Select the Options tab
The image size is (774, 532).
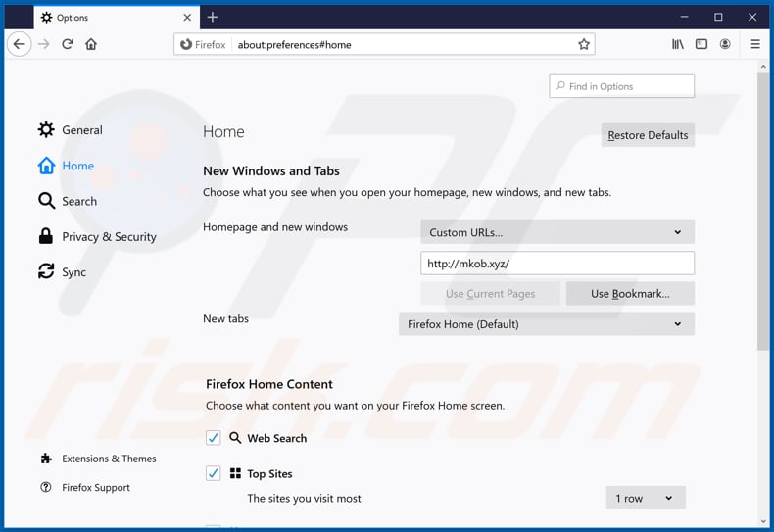117,18
